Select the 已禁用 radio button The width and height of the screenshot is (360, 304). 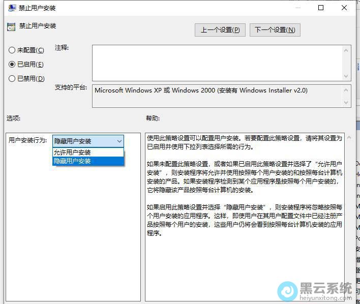tap(12, 79)
